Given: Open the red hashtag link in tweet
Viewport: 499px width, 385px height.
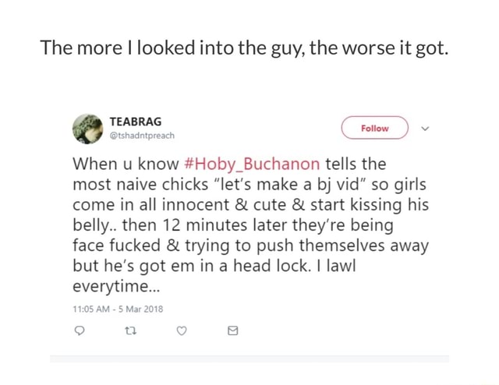Looking at the screenshot, I should 252,164.
